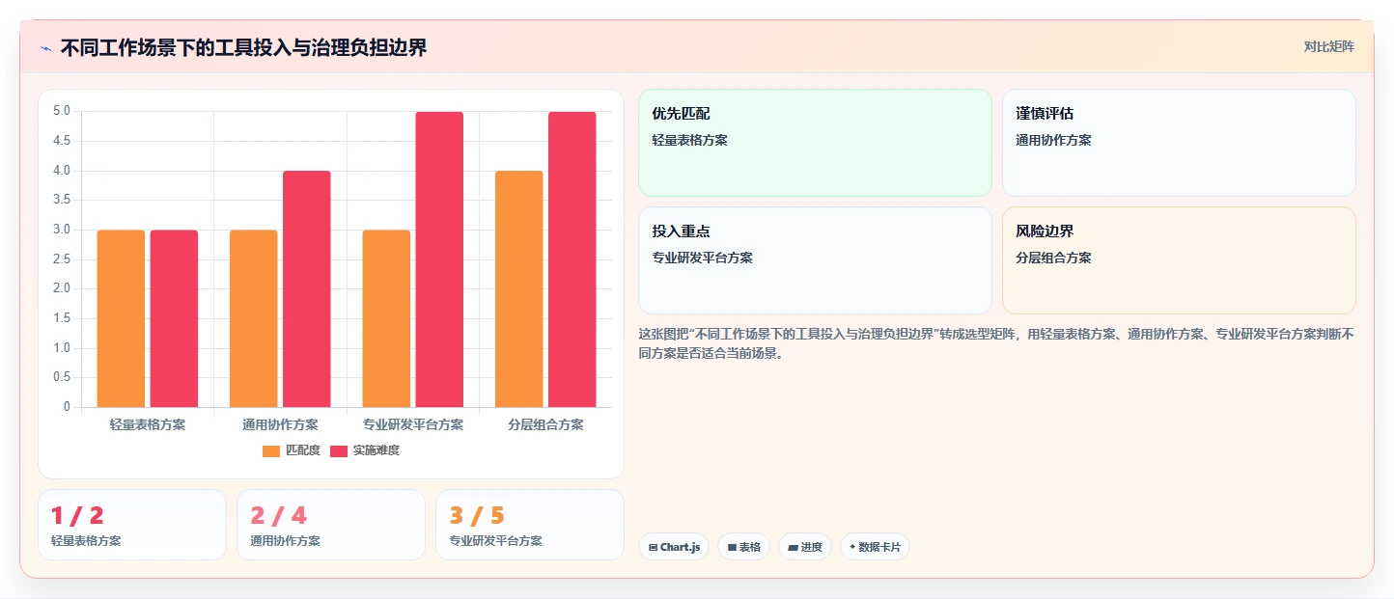Click the red 实施难度 bar for 专业研发平台方案

(439, 259)
